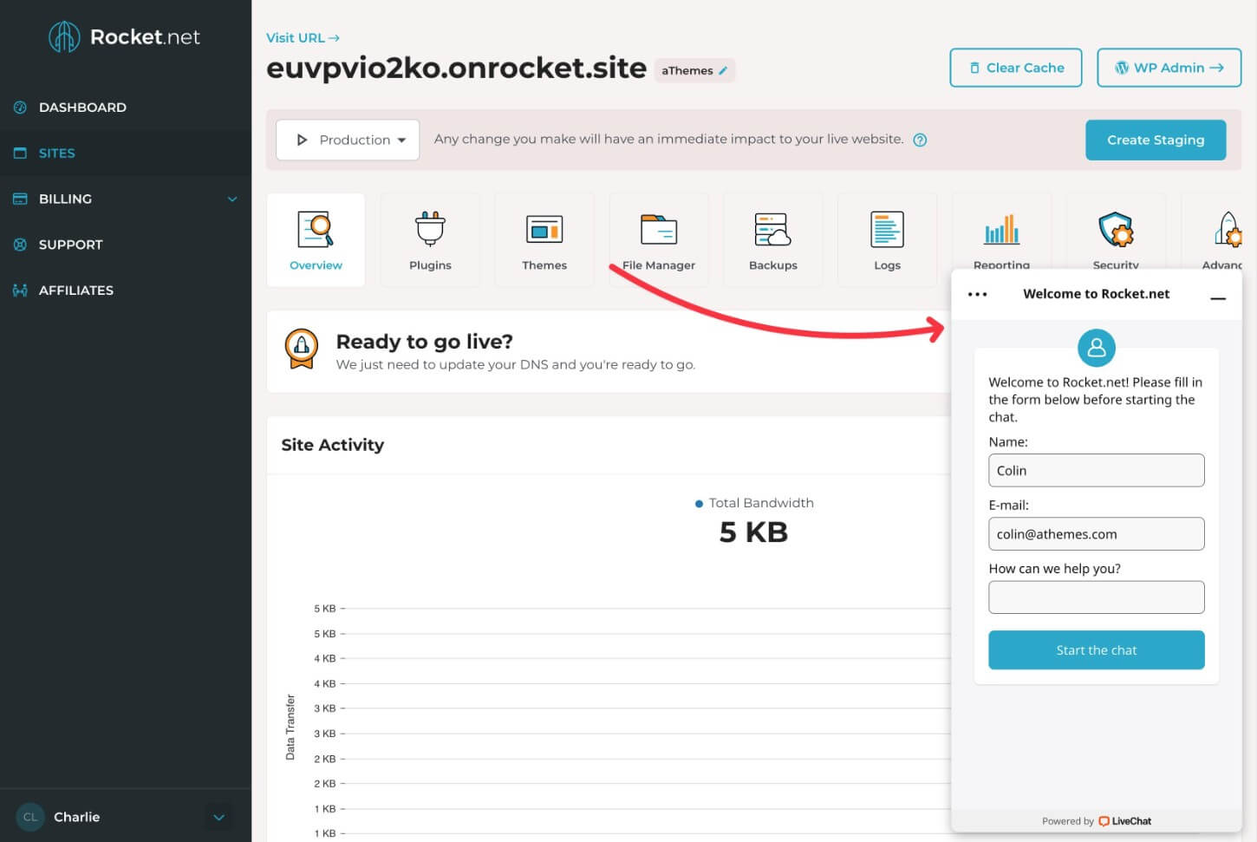The width and height of the screenshot is (1257, 842).
Task: Open WP Admin
Action: (1169, 68)
